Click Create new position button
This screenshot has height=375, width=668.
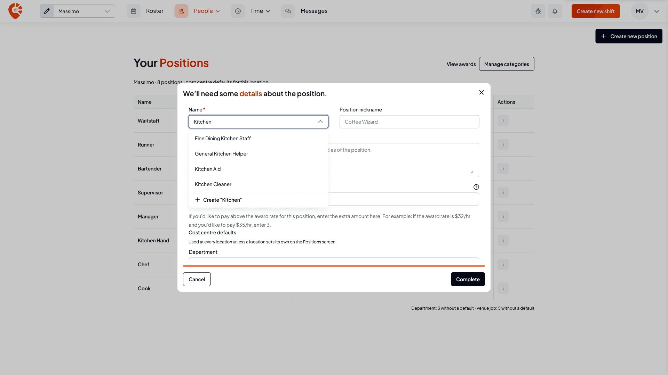click(x=629, y=36)
